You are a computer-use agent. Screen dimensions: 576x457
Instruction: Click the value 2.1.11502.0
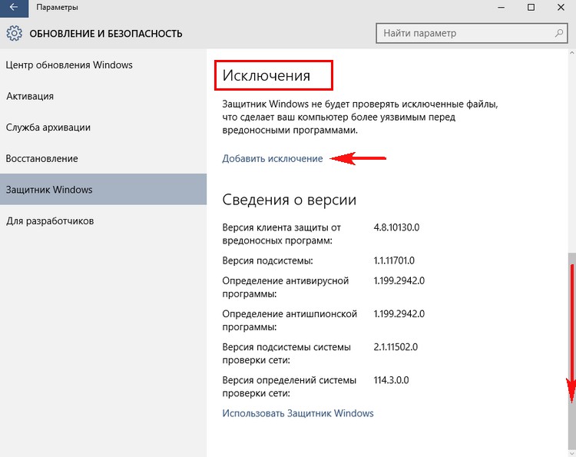[396, 347]
